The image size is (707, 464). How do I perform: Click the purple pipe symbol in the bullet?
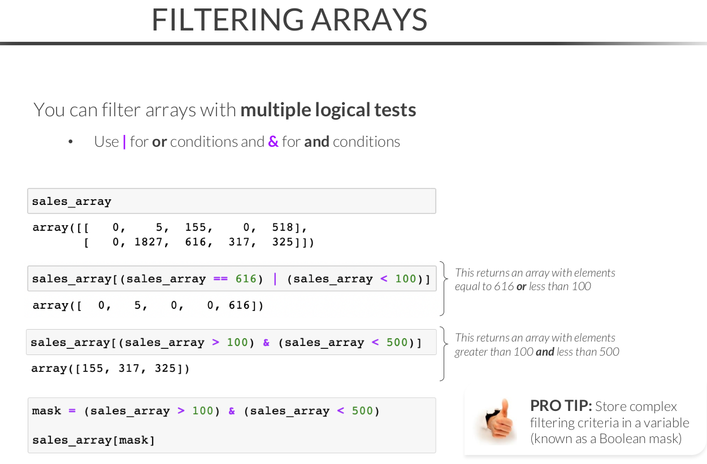point(124,142)
